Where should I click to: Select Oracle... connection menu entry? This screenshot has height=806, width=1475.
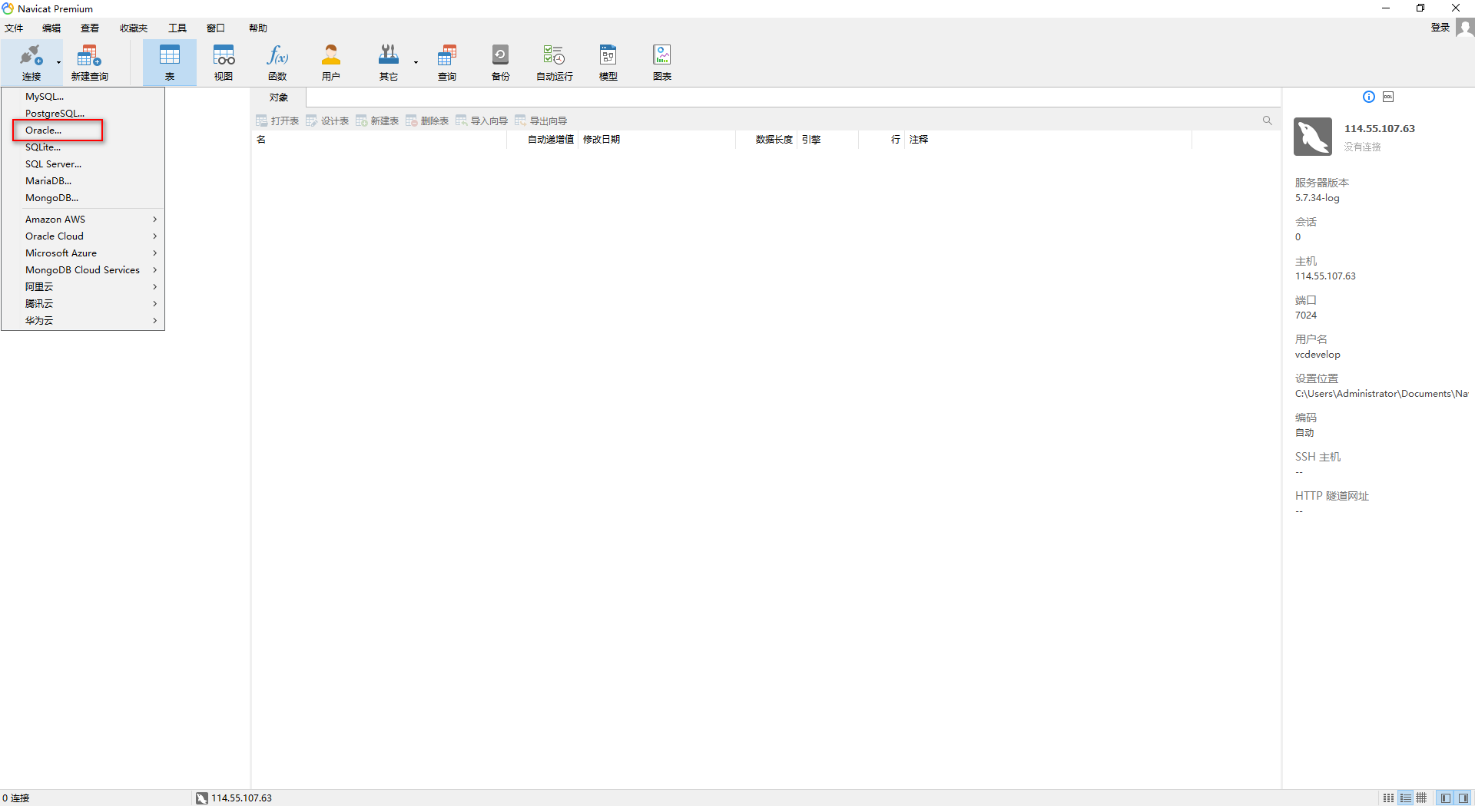(83, 130)
